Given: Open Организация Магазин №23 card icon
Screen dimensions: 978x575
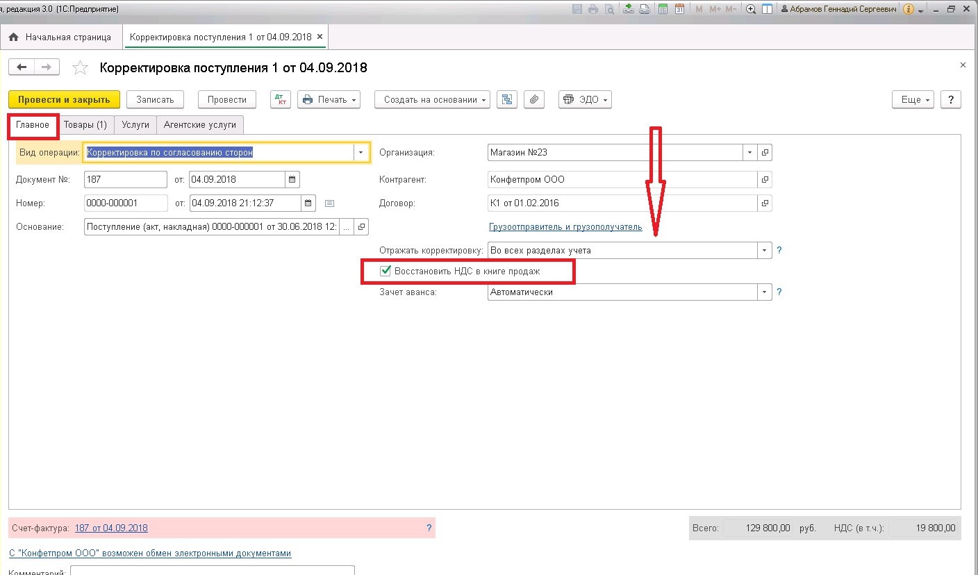Looking at the screenshot, I should (765, 152).
